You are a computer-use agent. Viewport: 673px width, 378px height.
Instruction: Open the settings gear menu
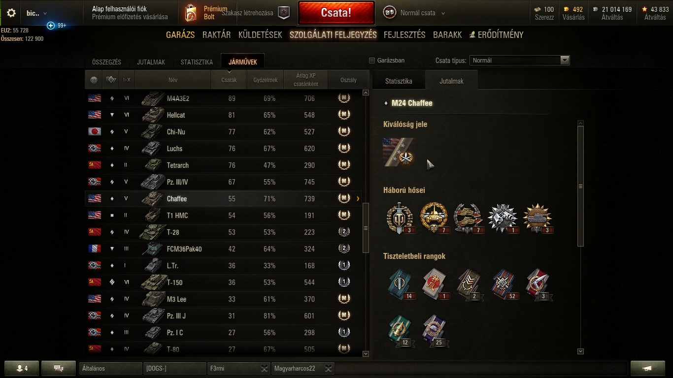pos(11,13)
